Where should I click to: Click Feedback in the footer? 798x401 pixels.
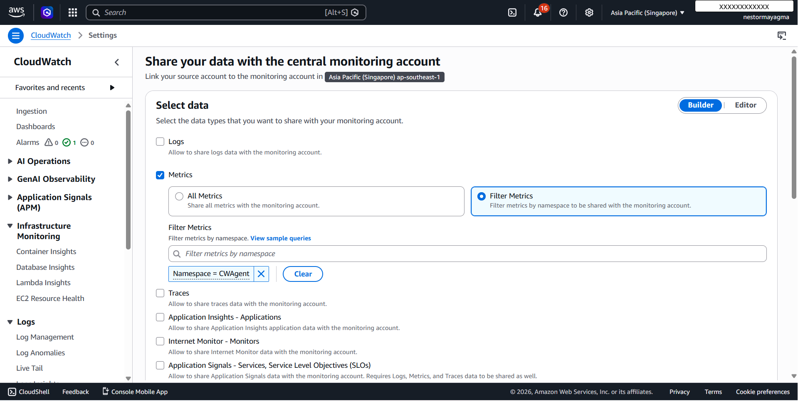point(76,392)
